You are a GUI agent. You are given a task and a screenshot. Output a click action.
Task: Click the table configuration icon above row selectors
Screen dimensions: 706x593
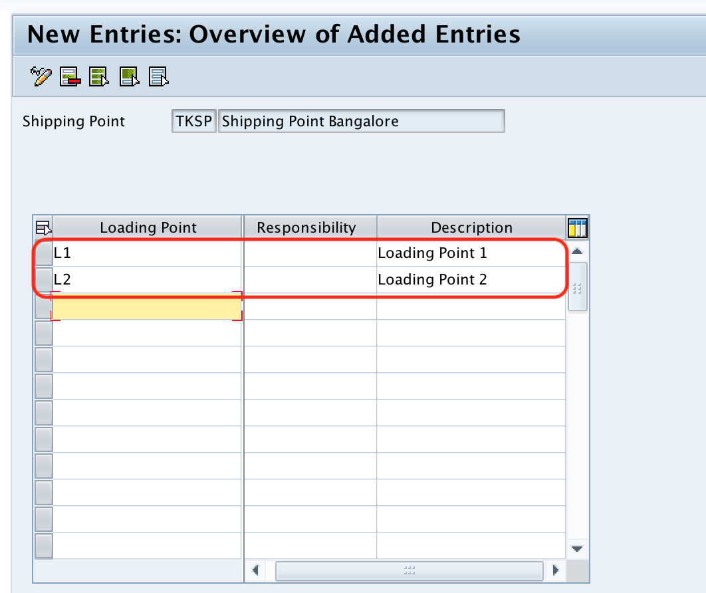43,227
